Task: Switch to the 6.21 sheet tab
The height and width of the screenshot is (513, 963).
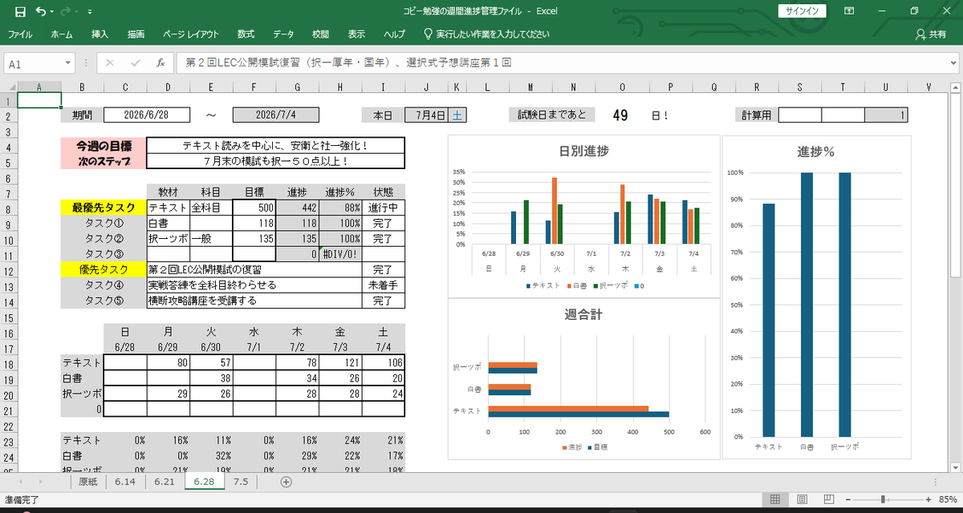Action: click(165, 482)
